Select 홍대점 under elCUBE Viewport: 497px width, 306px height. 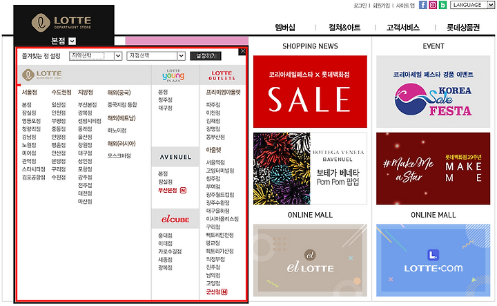coord(165,236)
